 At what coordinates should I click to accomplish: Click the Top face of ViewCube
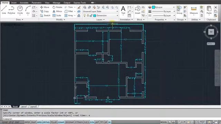coord(211,32)
